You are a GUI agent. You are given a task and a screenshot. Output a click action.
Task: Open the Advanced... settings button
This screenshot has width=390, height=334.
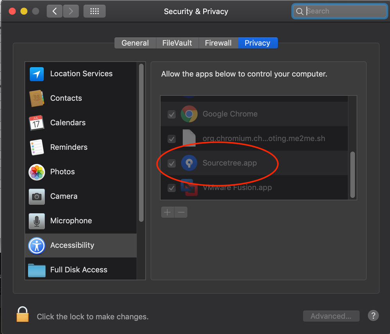tap(331, 316)
